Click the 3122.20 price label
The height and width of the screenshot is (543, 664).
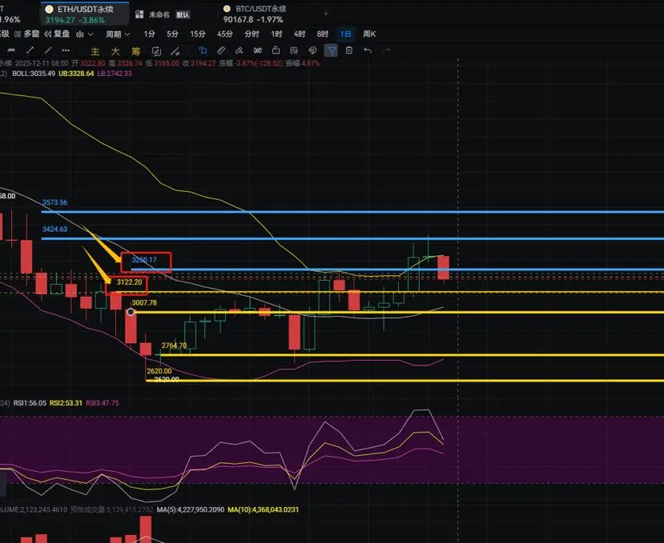129,281
